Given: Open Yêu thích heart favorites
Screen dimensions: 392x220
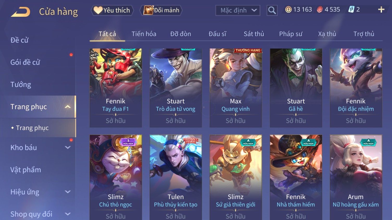Looking at the screenshot, I should point(112,10).
